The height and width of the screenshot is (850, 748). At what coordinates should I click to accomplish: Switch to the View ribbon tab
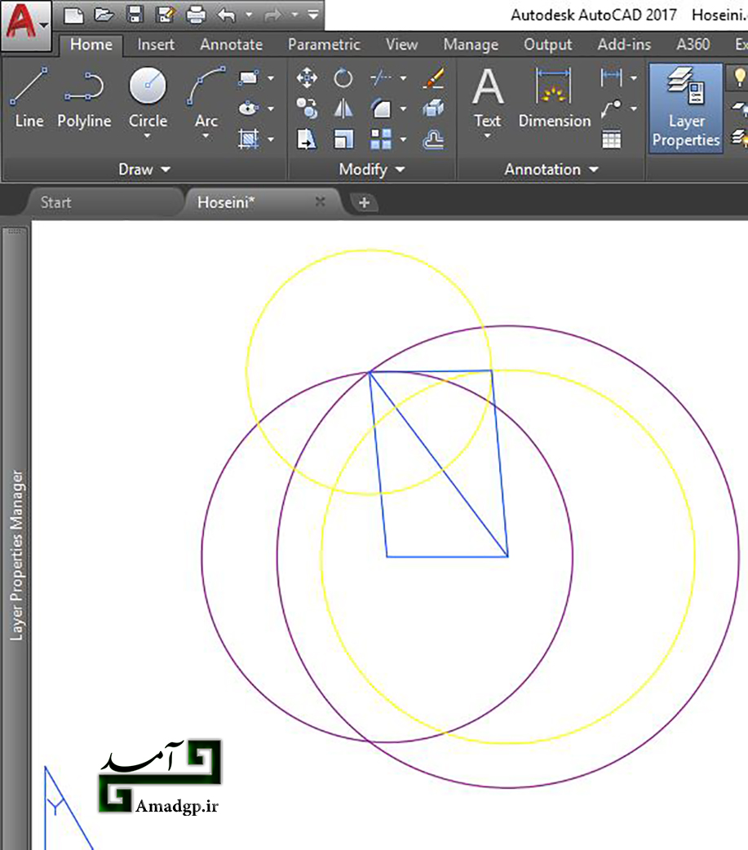tap(401, 44)
